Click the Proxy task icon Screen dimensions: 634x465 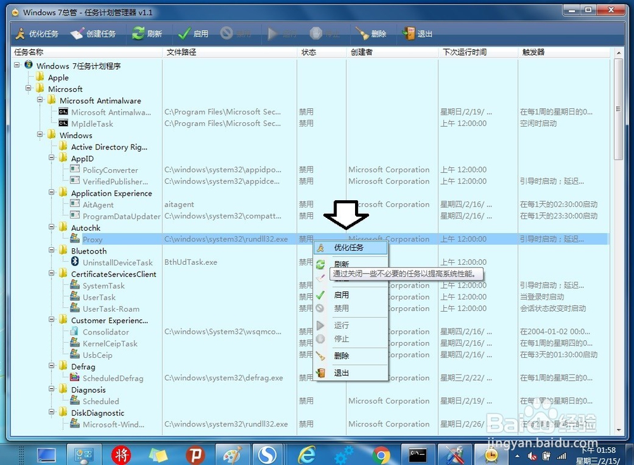coord(75,238)
